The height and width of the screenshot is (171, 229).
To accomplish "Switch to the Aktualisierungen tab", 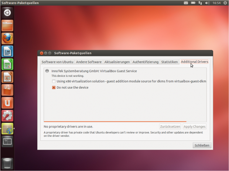I will tap(117, 62).
